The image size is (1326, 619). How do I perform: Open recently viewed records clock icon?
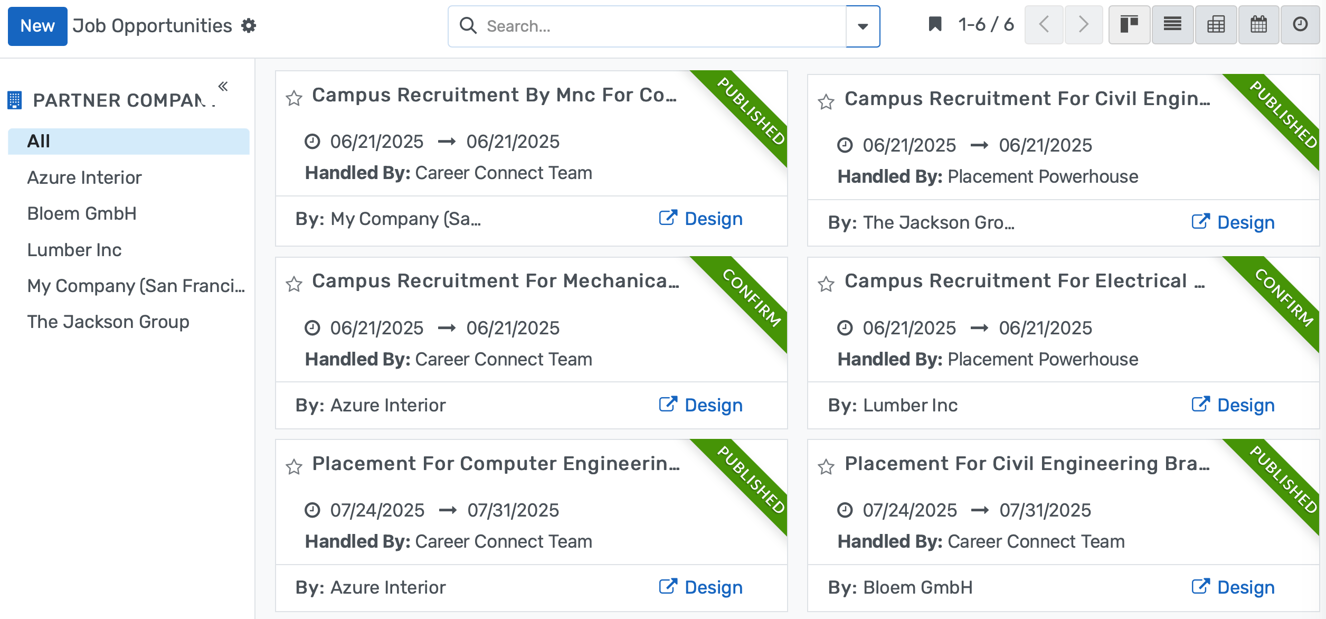1301,24
